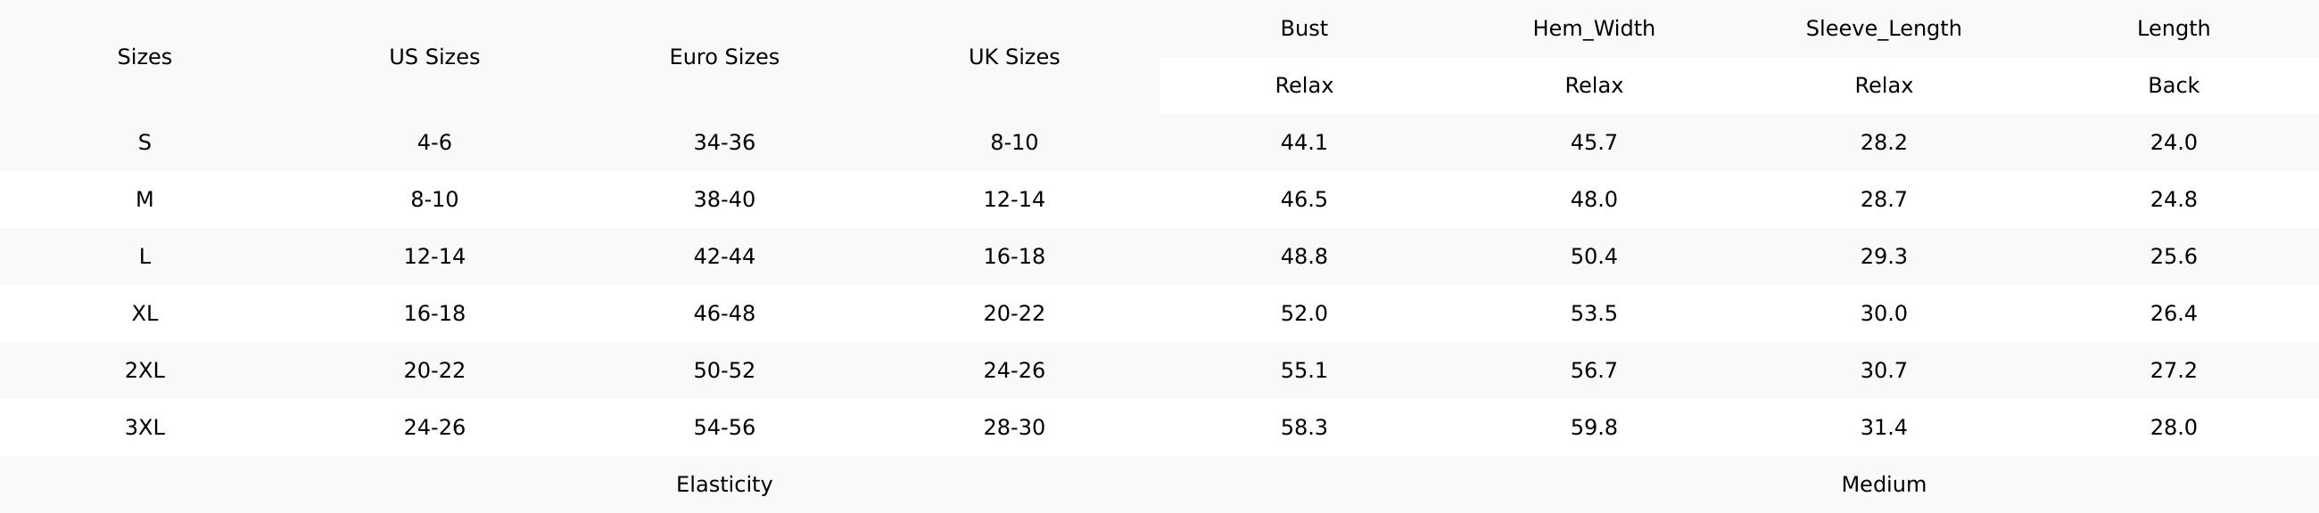Select the bust value 44.1
Screen dimensions: 2319x513
(x=1303, y=142)
